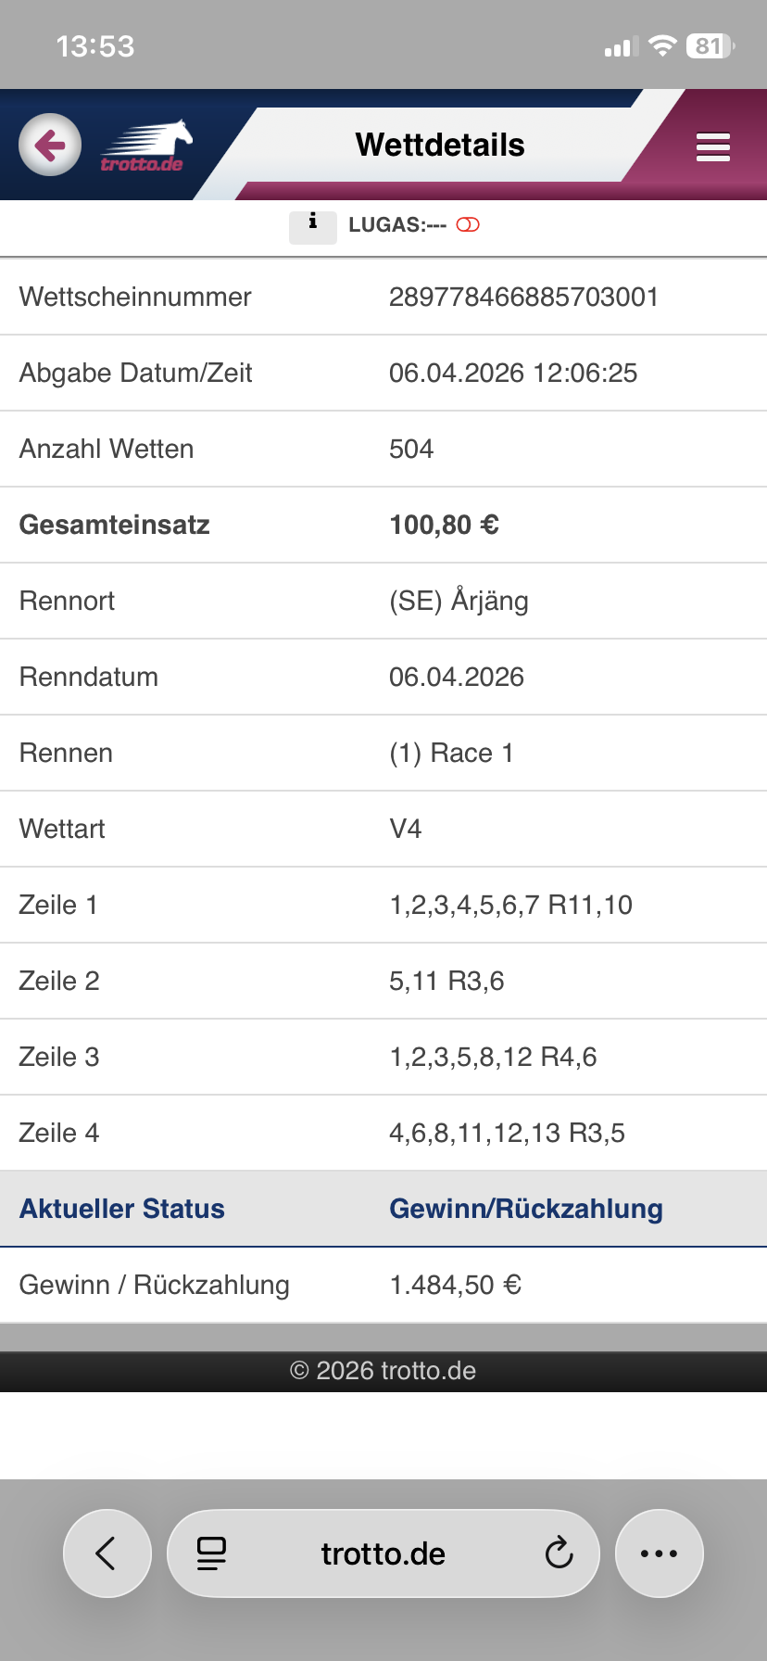This screenshot has width=767, height=1661.
Task: Click the Gesamteinsatz amount 100,80 €
Action: point(444,525)
